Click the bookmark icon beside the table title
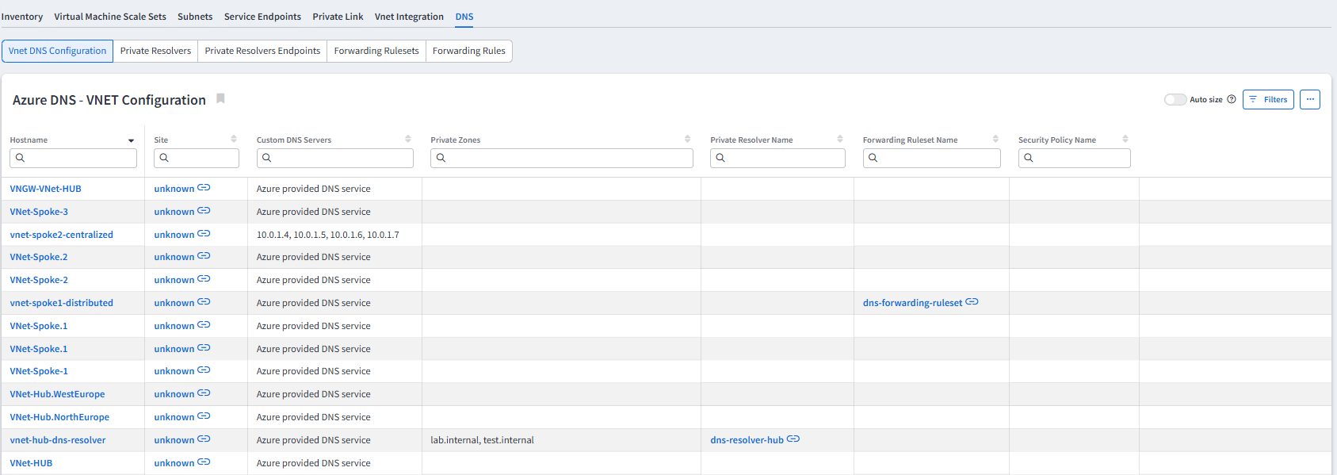 [x=221, y=98]
